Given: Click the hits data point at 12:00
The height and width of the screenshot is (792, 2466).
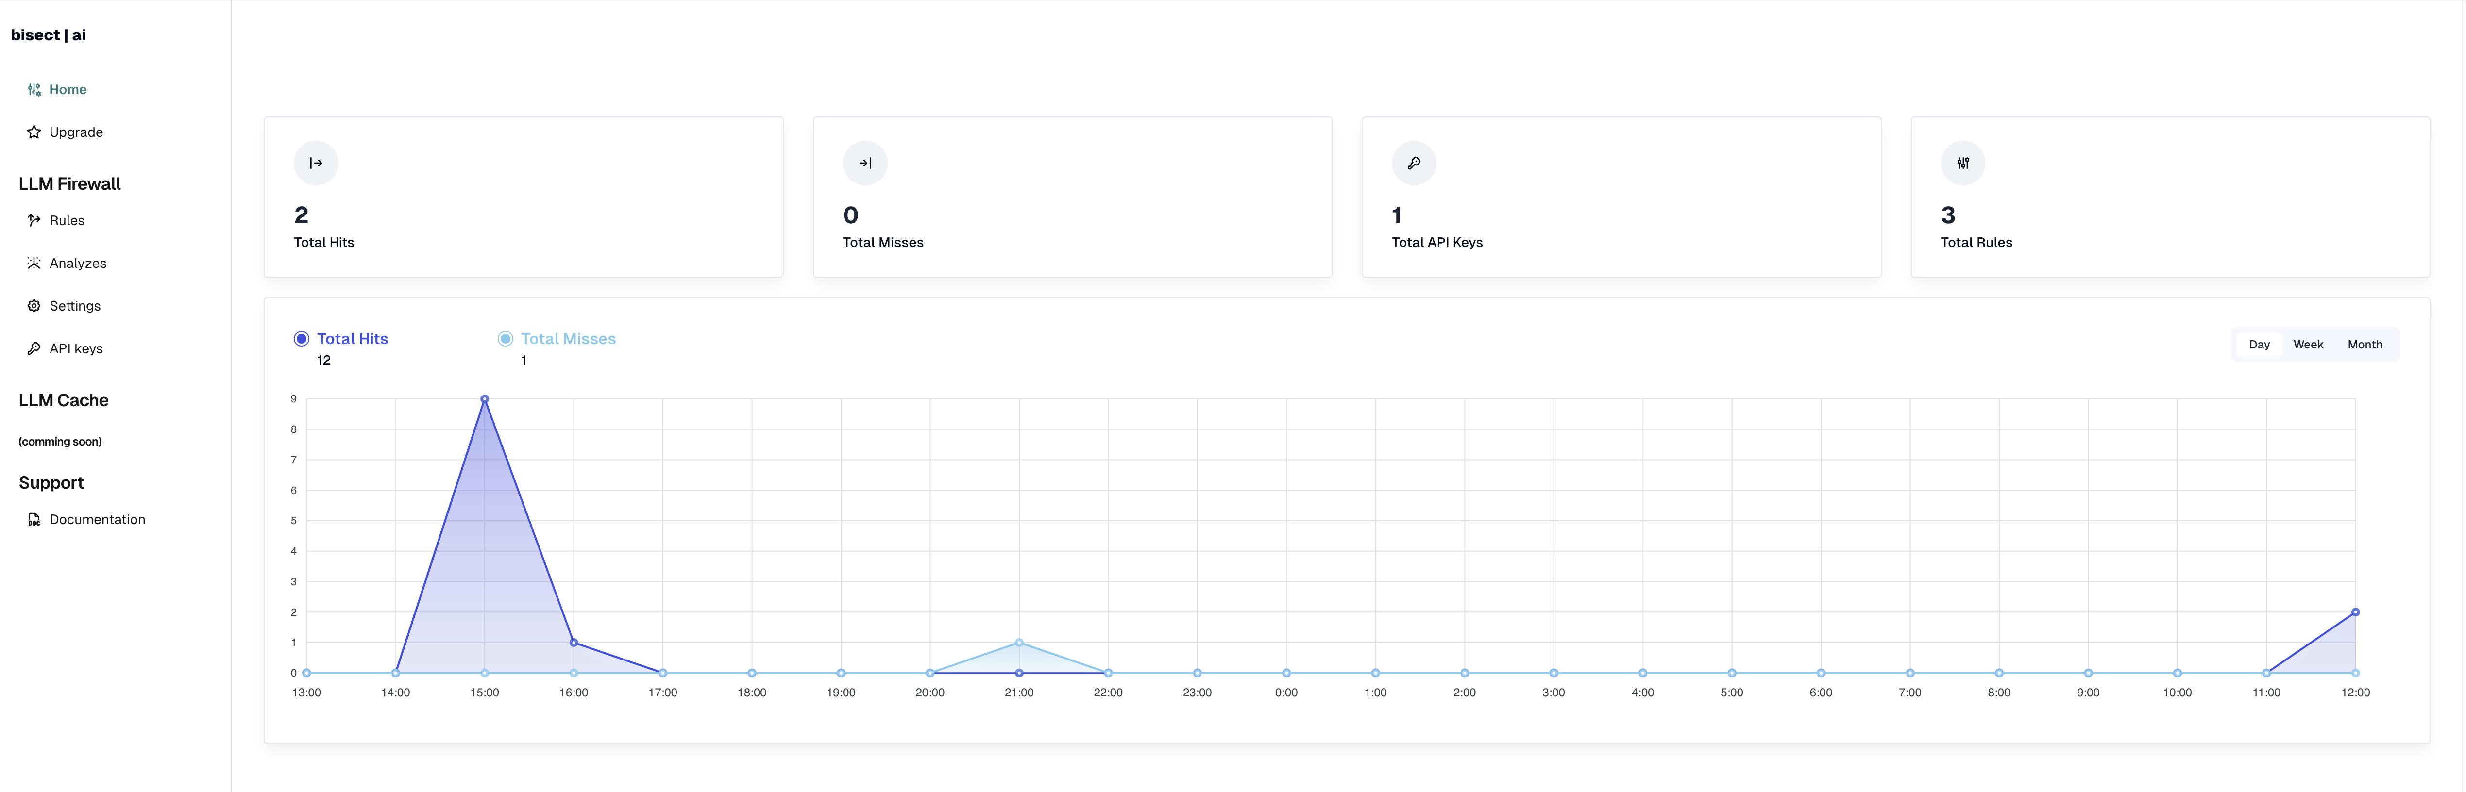Looking at the screenshot, I should [2356, 612].
